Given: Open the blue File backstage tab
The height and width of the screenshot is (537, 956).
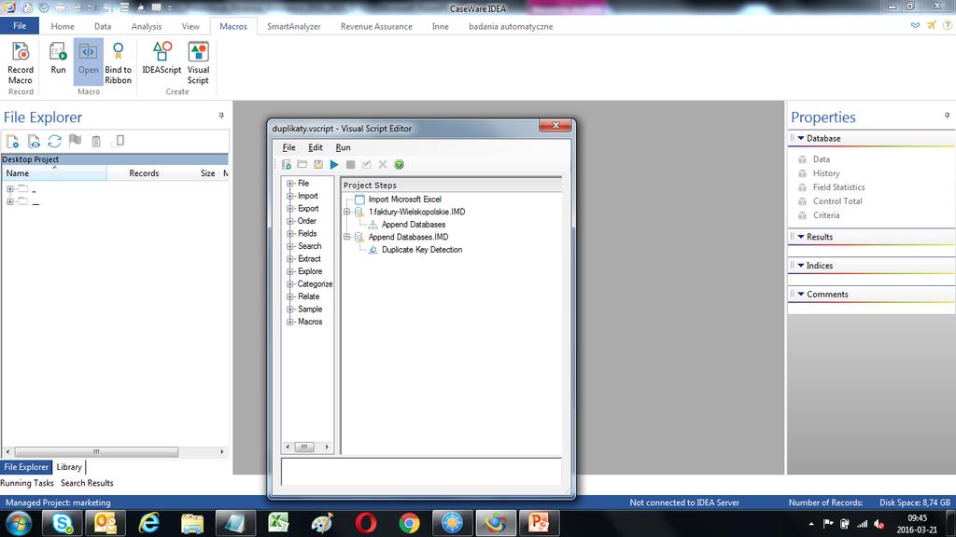Looking at the screenshot, I should [20, 26].
